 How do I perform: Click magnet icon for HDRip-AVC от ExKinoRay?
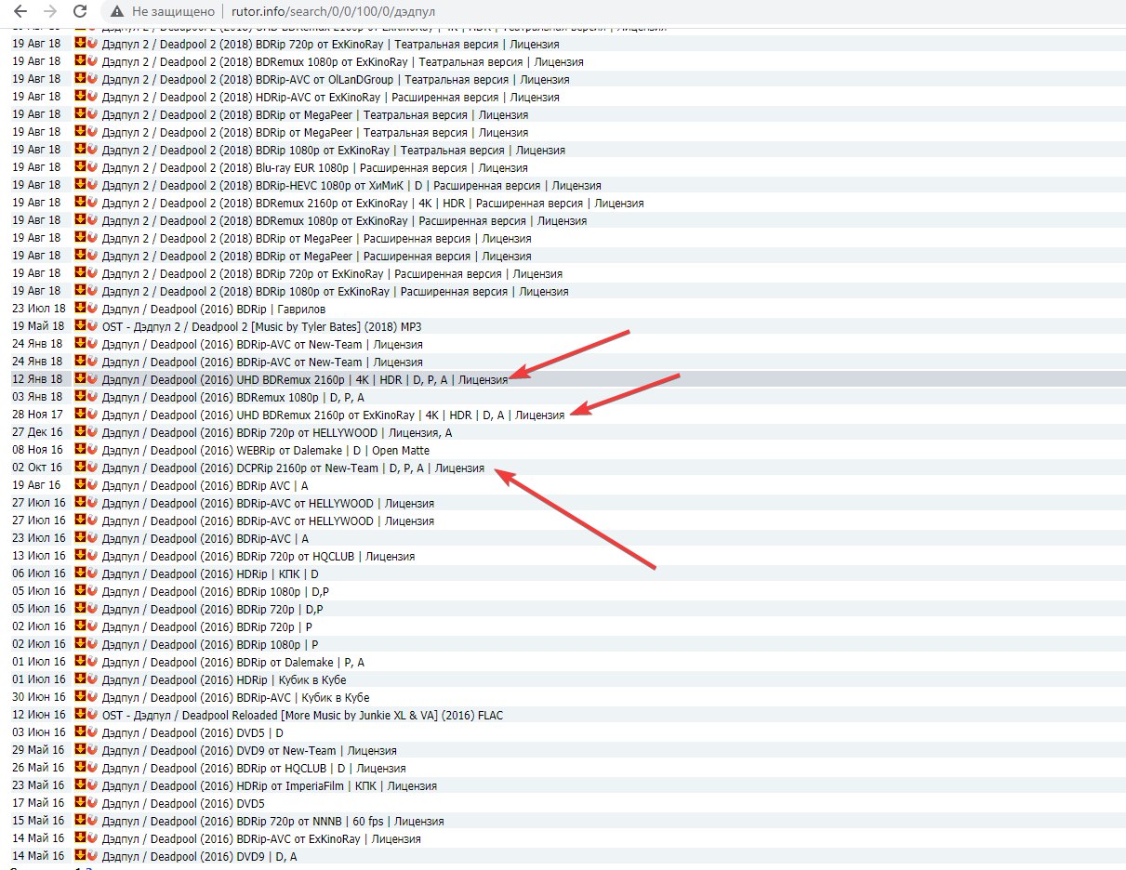coord(92,97)
